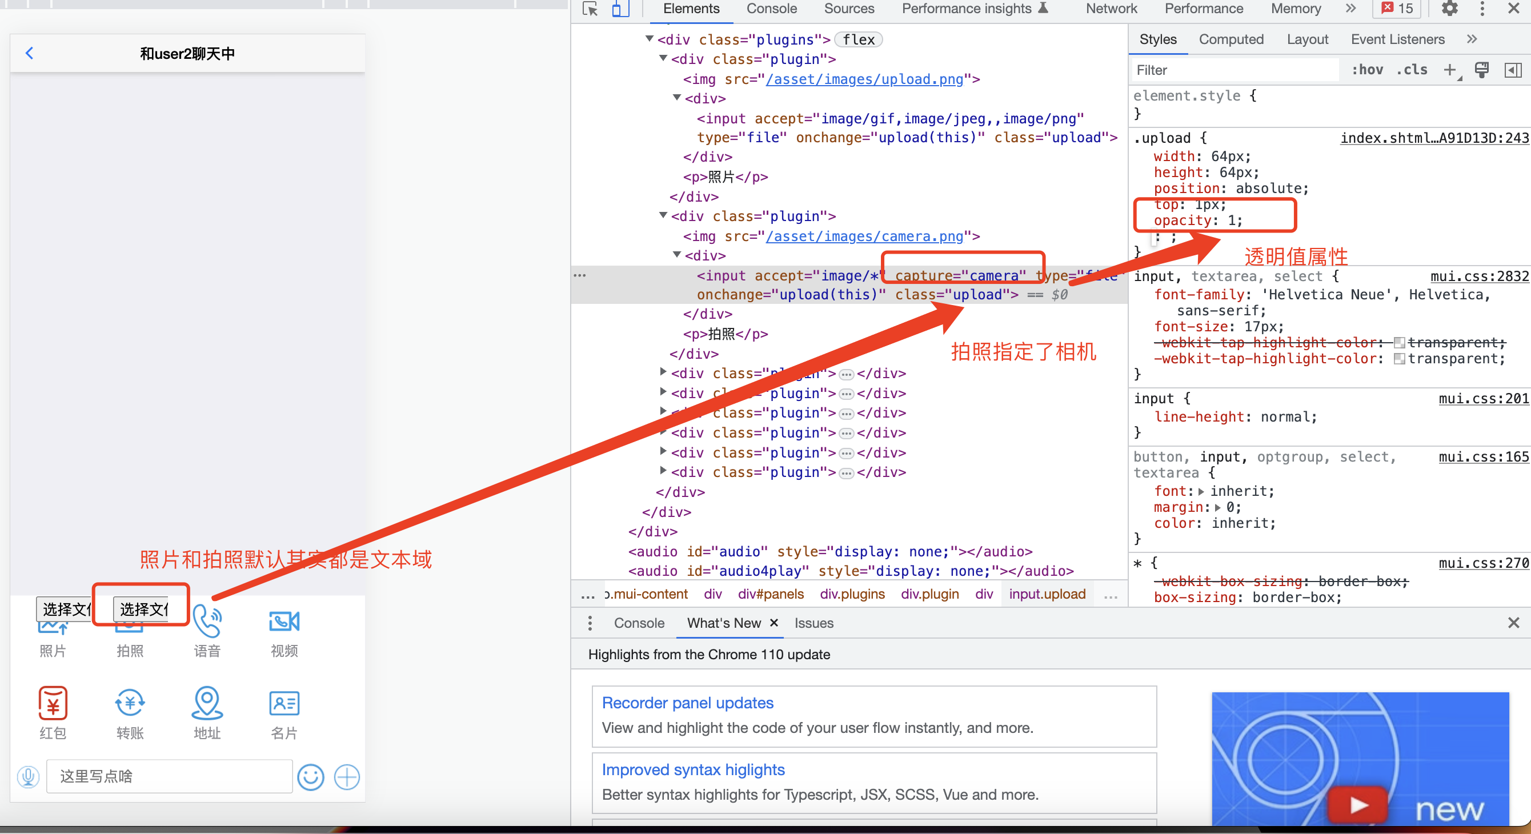Expand the margin shorthand property triangle
The image size is (1531, 834).
pyautogui.click(x=1218, y=508)
